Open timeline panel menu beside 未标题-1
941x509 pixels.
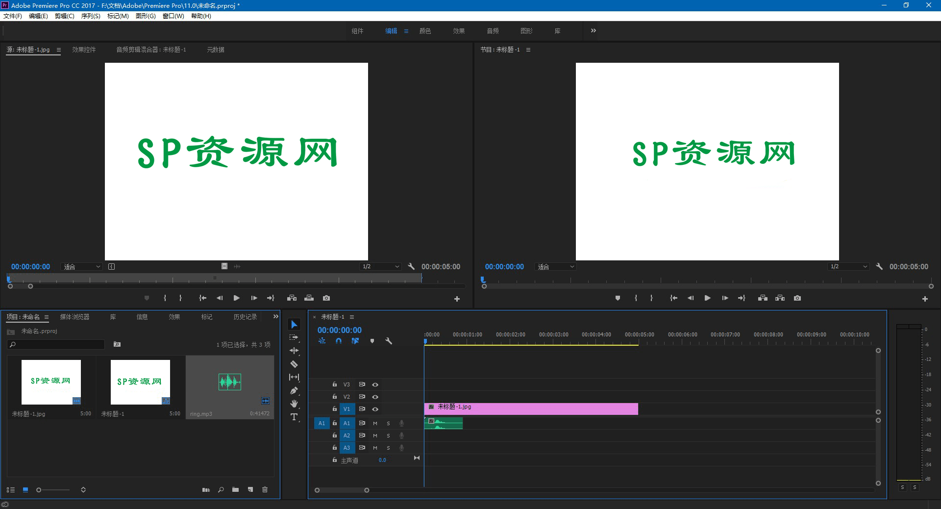[x=352, y=317]
